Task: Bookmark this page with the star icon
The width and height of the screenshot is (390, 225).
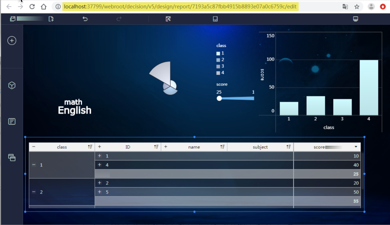Action: click(x=357, y=7)
